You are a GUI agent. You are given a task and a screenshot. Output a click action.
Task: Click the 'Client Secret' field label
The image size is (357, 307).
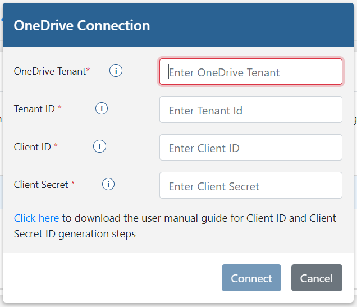point(41,185)
